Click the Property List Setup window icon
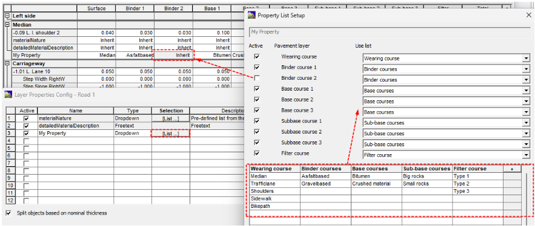Image resolution: width=535 pixels, height=226 pixels. pos(252,15)
